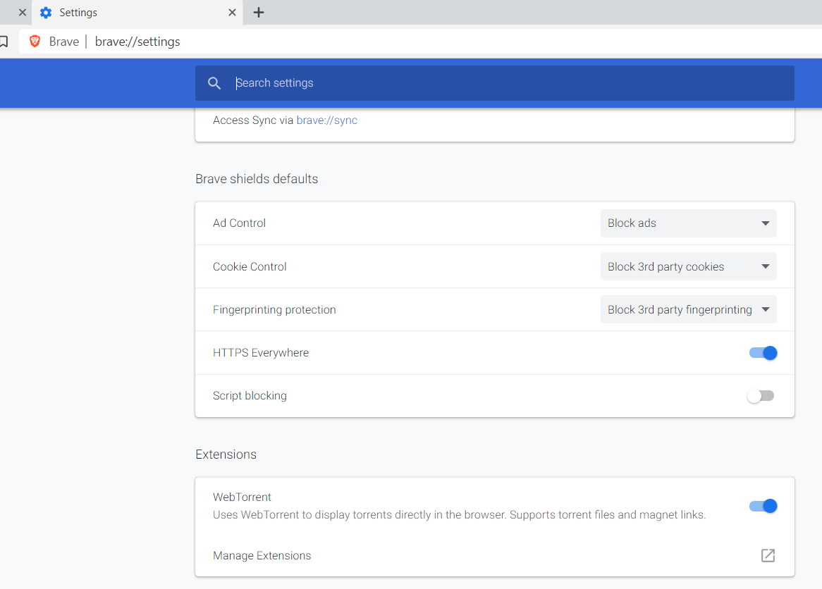
Task: Click the Brave shields defaults heading
Action: click(x=257, y=179)
